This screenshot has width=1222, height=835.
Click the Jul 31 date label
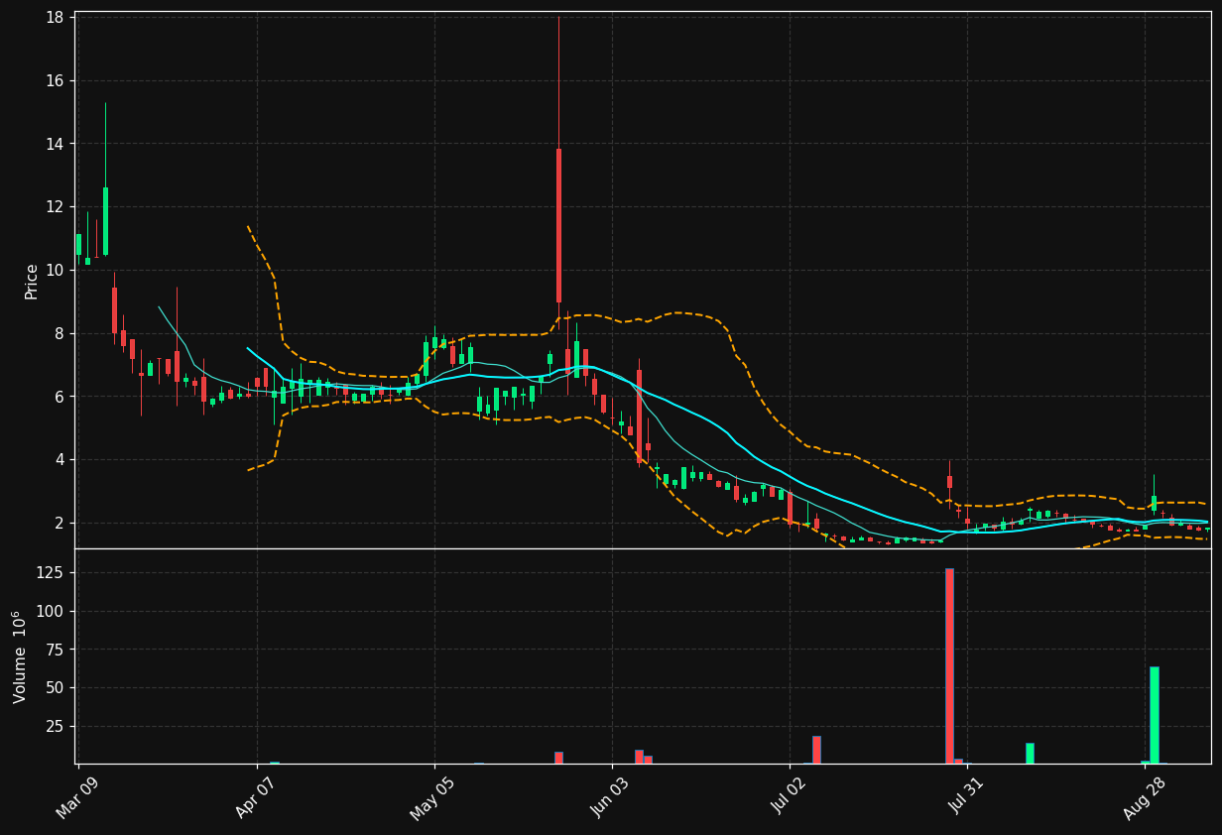967,797
